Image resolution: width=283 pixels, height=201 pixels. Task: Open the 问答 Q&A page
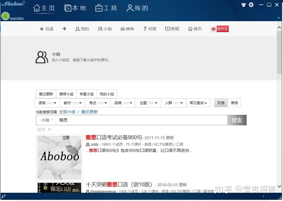pos(150,29)
